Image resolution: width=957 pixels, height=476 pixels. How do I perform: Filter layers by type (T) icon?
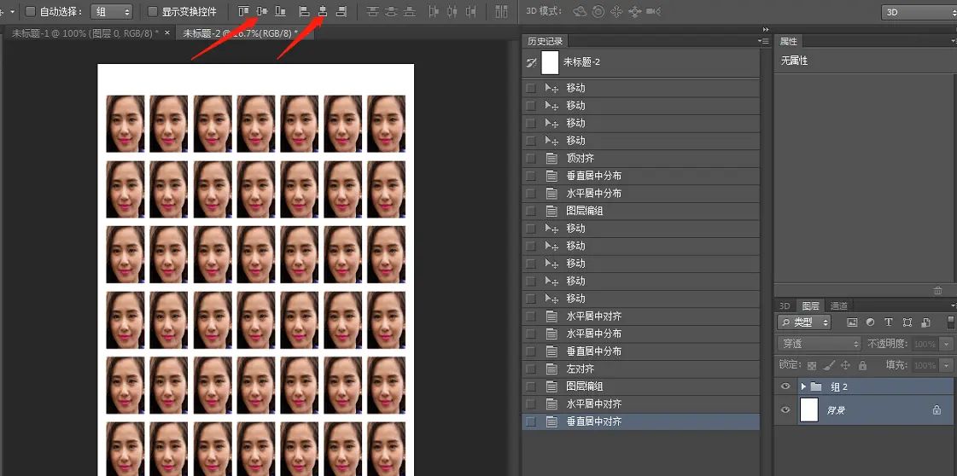point(889,322)
